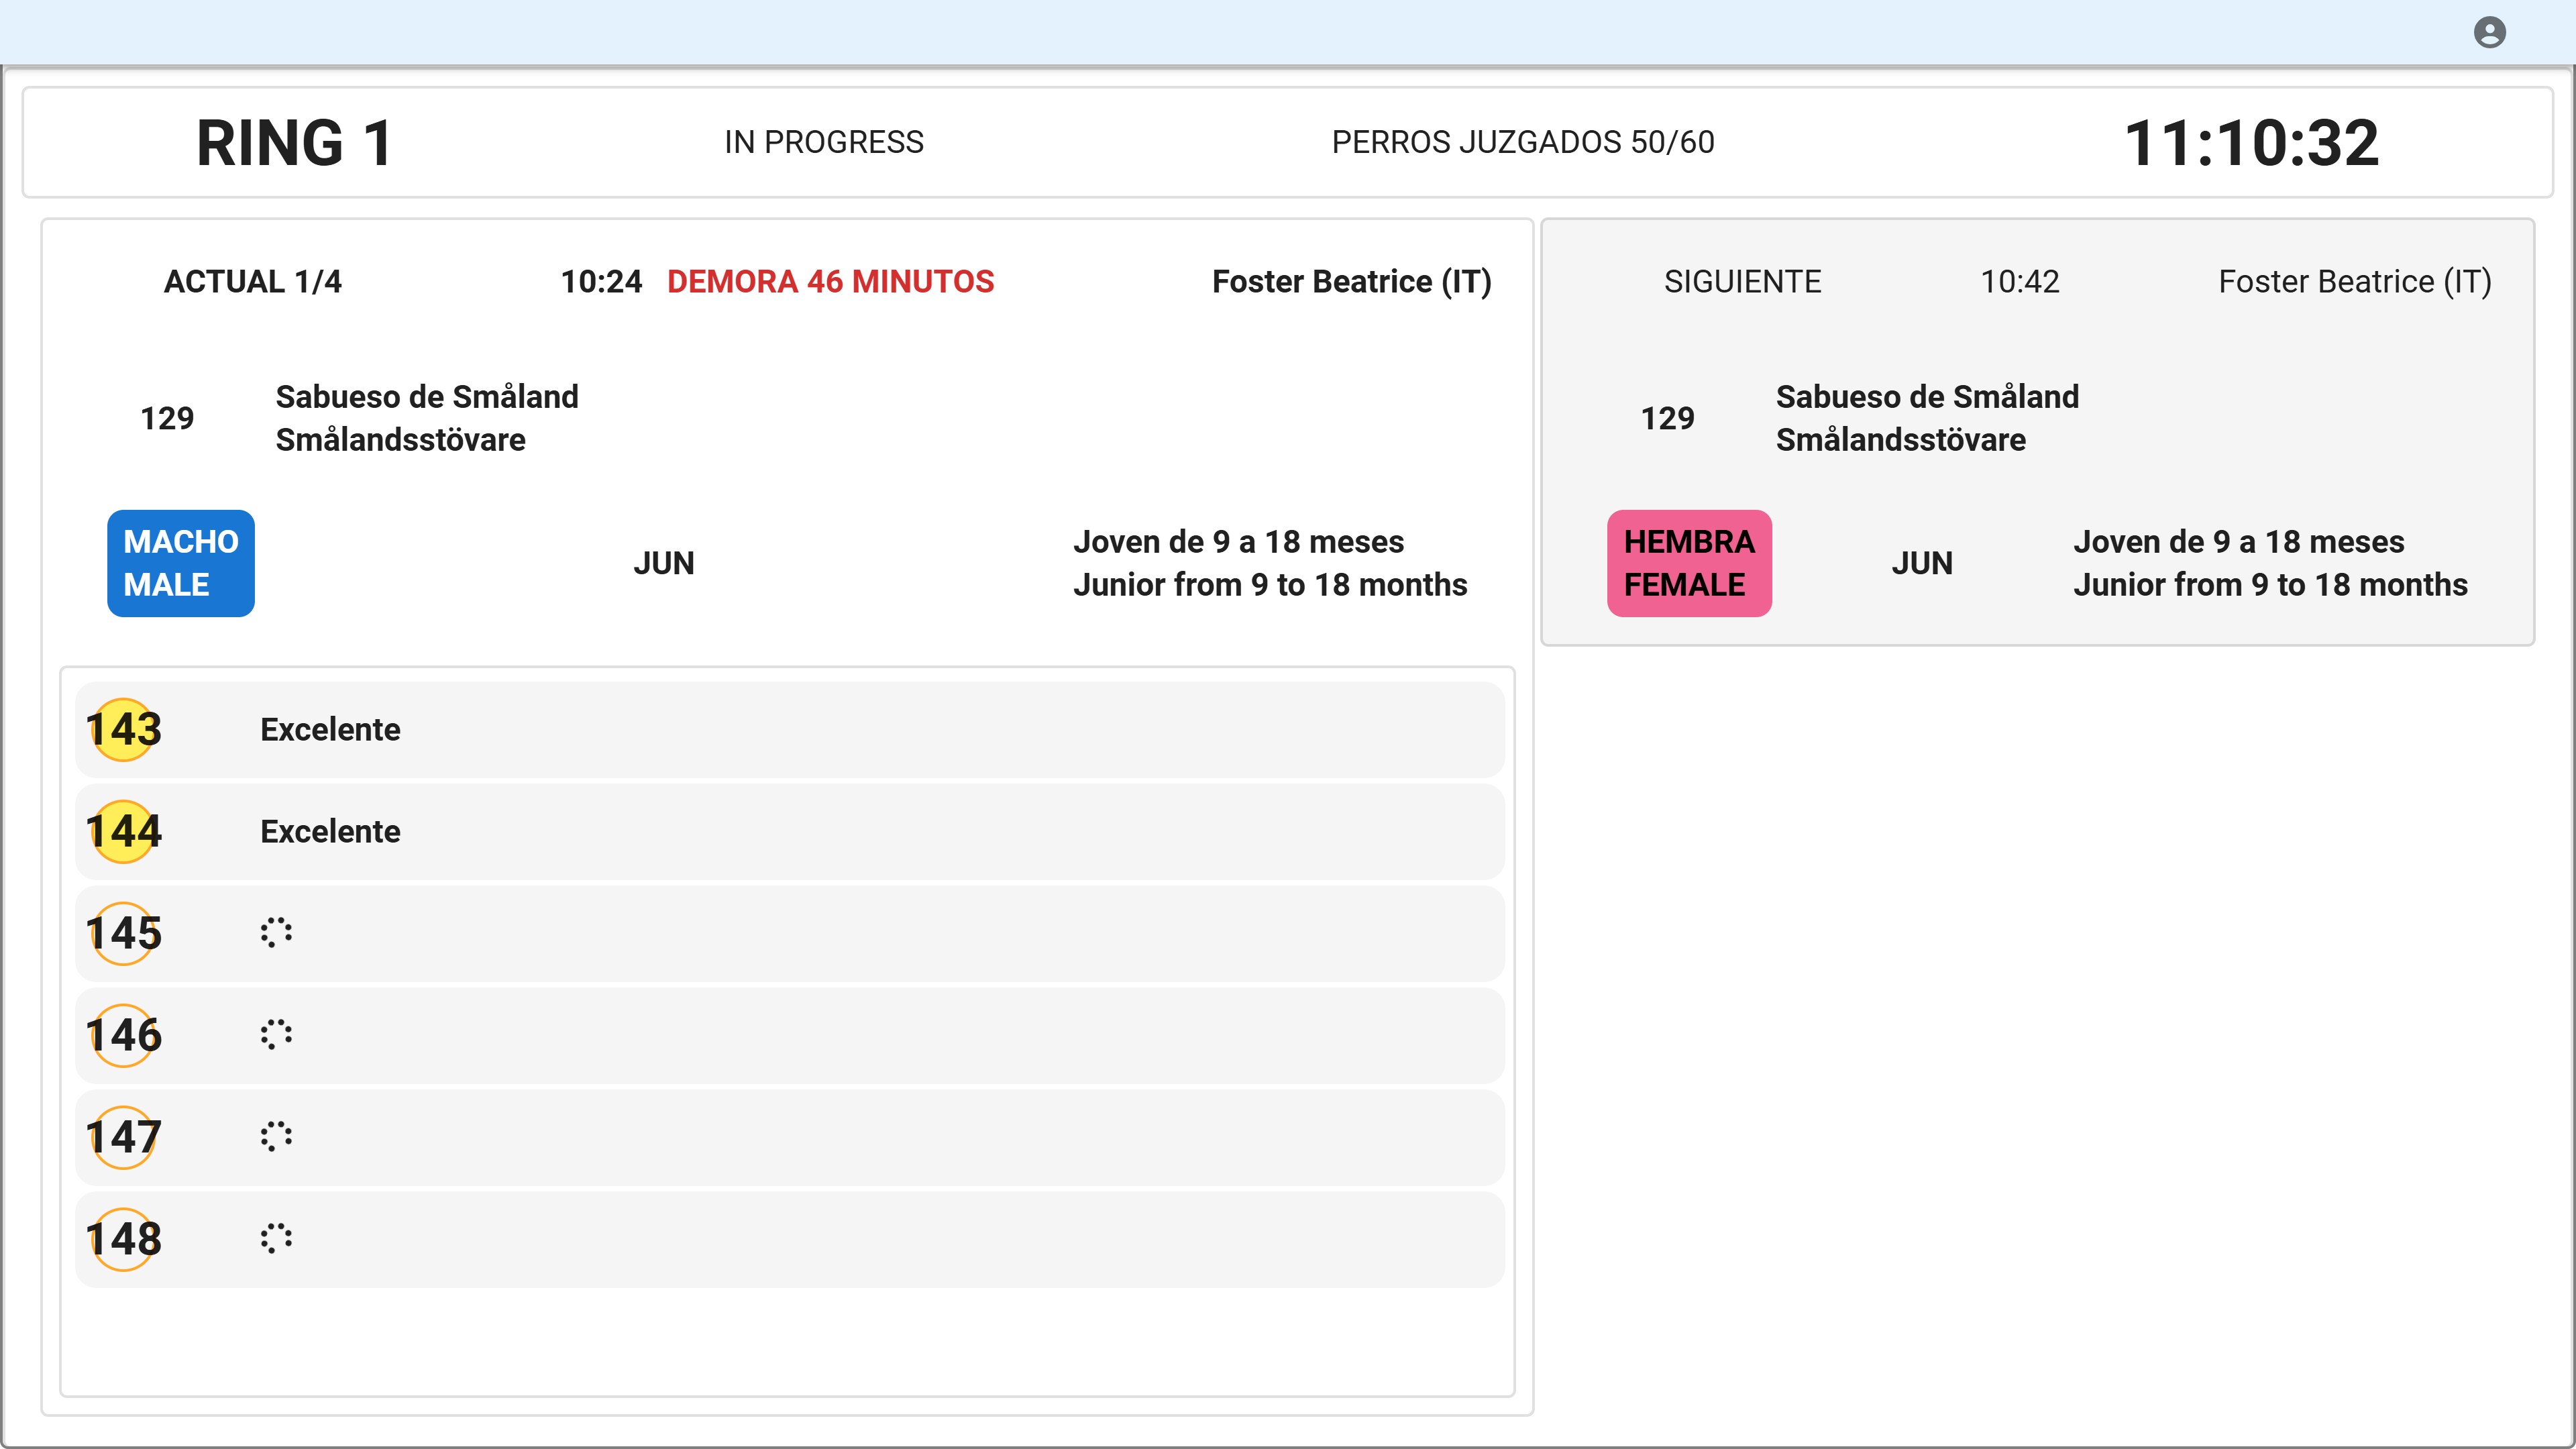Click pending spinner icon in row 145
2576x1449 pixels.
pos(276,932)
